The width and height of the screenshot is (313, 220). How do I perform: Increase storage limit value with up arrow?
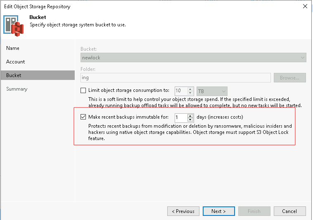tap(190, 89)
